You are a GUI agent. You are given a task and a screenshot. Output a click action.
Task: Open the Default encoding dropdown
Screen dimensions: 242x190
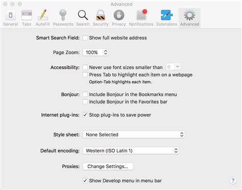point(131,151)
